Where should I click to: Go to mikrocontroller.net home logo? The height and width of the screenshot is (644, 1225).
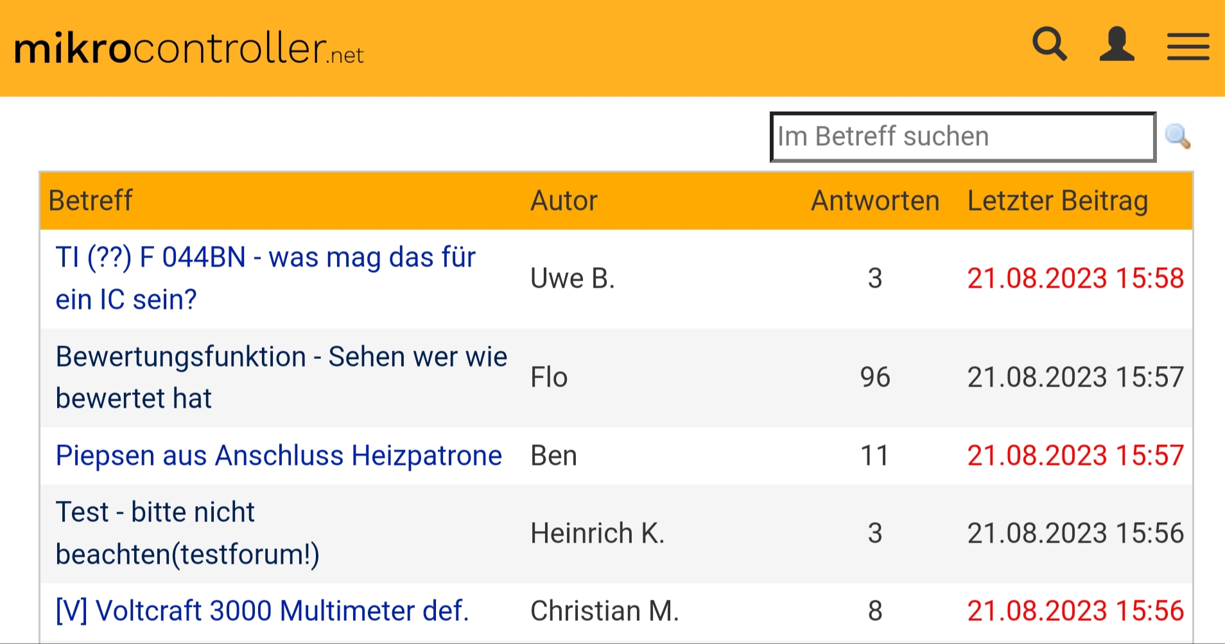189,48
